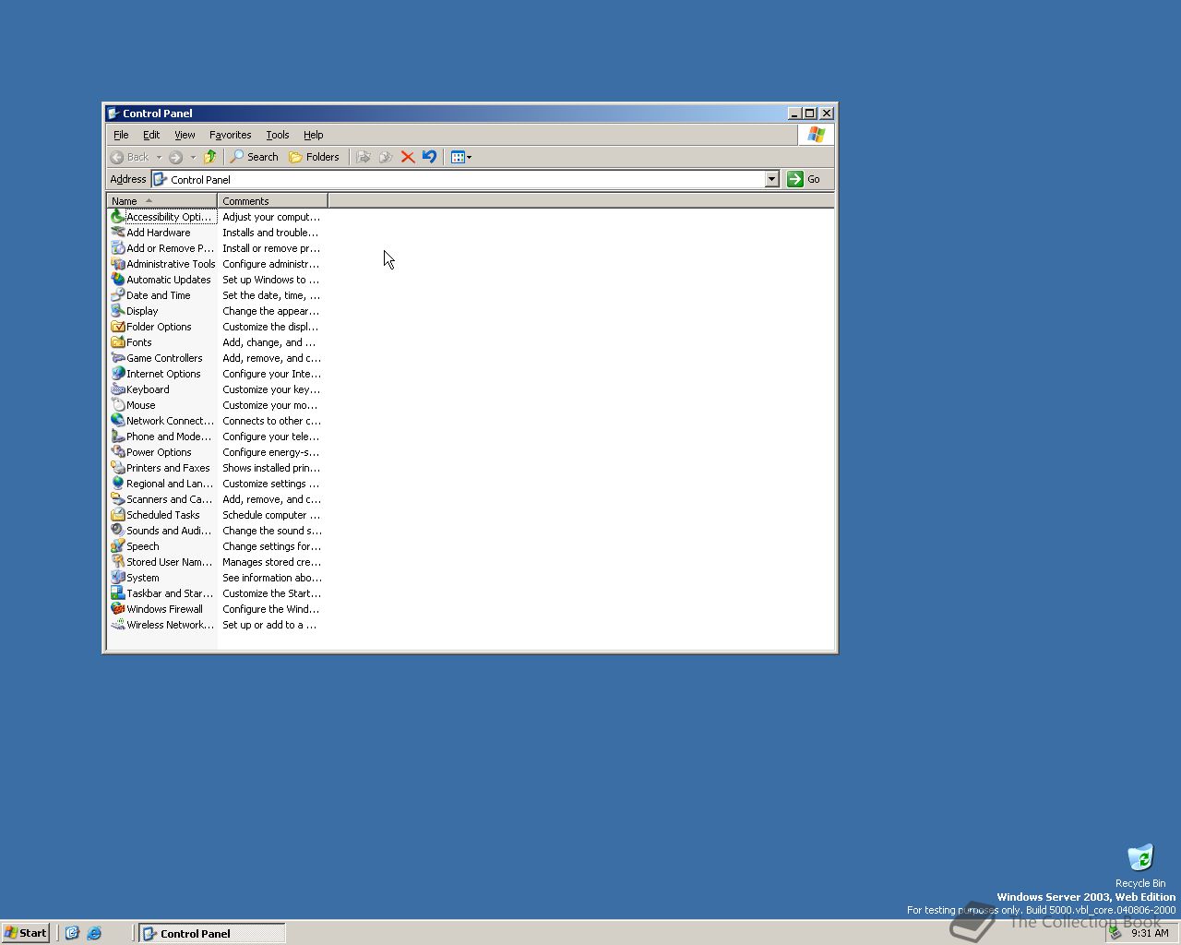This screenshot has width=1181, height=945.
Task: Click the Windows Firewall icon
Action: (117, 609)
